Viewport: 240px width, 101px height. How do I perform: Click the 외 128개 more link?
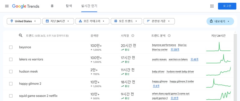[x=175, y=49]
